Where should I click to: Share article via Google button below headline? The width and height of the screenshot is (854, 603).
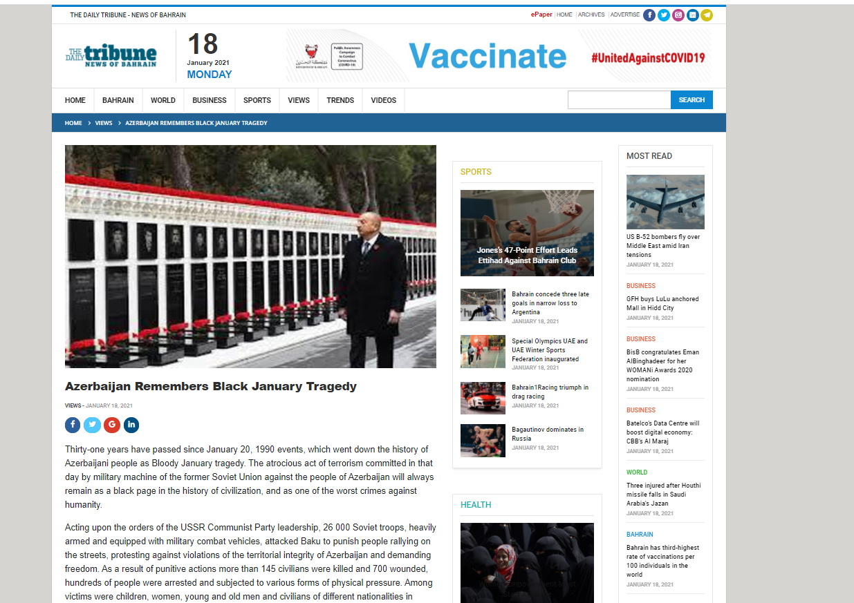click(x=112, y=425)
